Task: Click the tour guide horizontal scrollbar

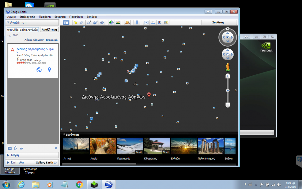Action: point(99,164)
